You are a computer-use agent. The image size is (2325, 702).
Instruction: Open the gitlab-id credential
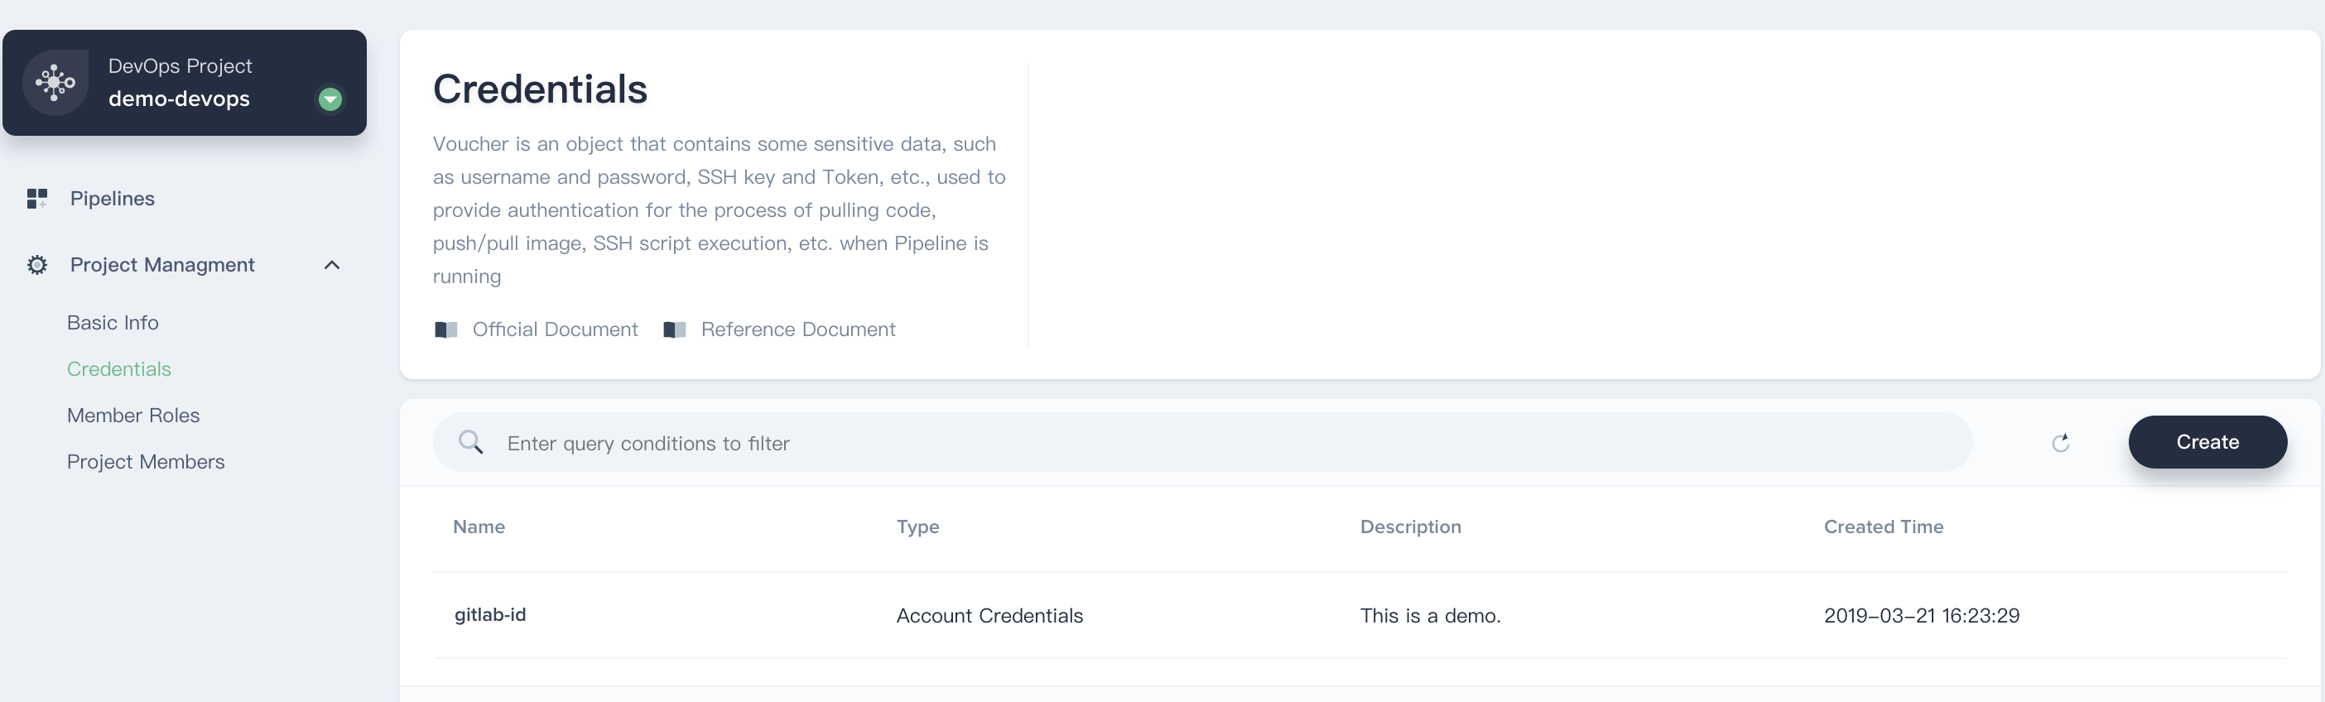click(x=490, y=614)
